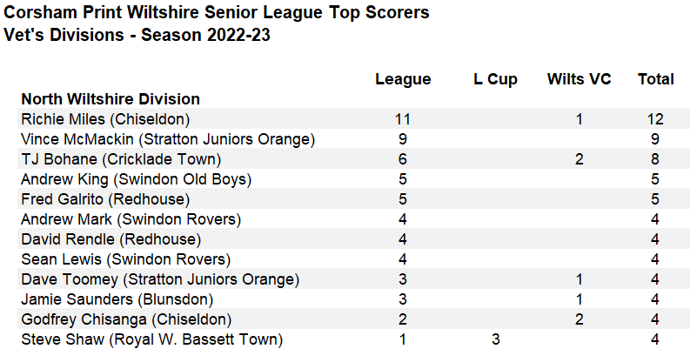The height and width of the screenshot is (349, 690).
Task: Click the L Cup column header
Action: click(x=495, y=80)
